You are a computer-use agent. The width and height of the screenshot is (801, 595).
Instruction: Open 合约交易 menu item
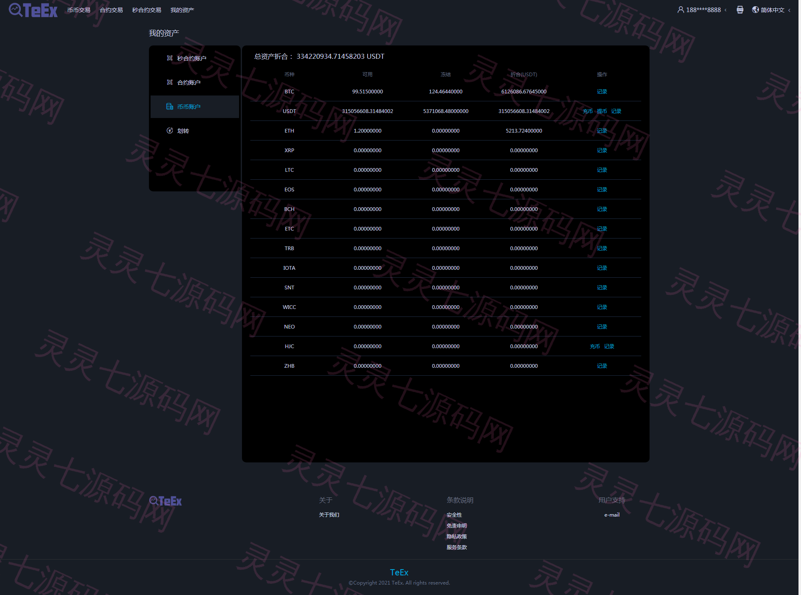click(x=111, y=10)
